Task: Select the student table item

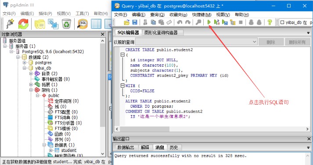Action: (x=68, y=150)
